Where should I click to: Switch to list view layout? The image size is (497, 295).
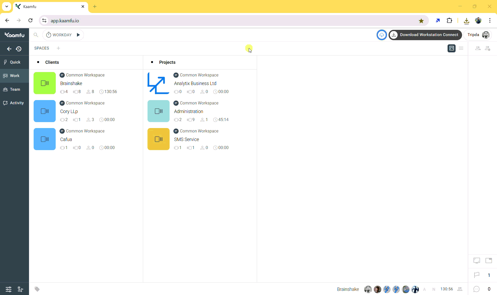[461, 48]
